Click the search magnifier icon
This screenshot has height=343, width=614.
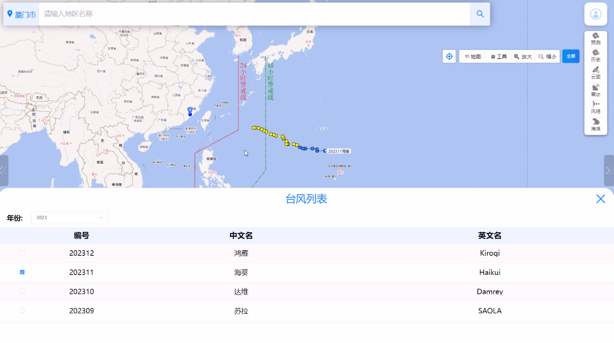[480, 14]
